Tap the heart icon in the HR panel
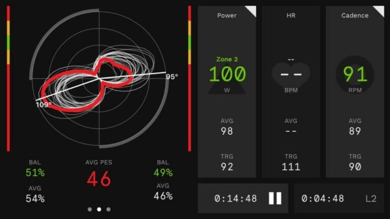The height and width of the screenshot is (219, 390). (x=291, y=75)
